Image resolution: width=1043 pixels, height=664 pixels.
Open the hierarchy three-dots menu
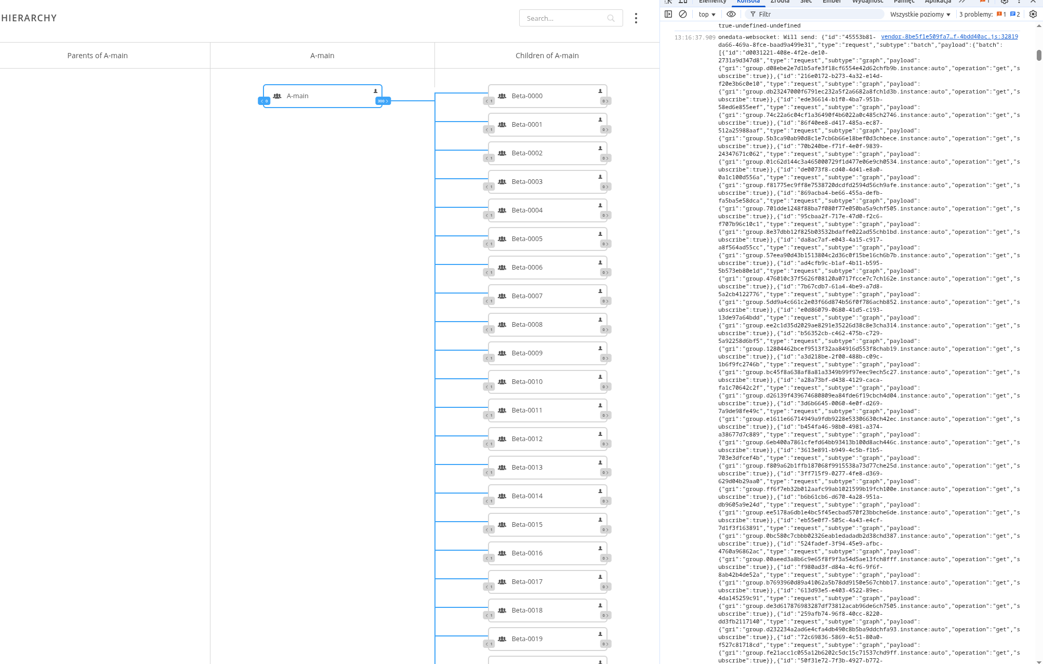(x=636, y=18)
